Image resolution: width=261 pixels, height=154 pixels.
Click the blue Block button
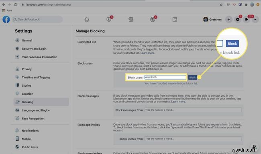(x=192, y=77)
